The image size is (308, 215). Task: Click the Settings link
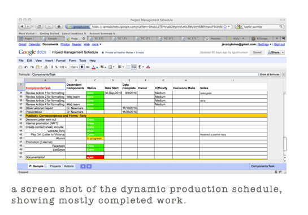(263, 45)
